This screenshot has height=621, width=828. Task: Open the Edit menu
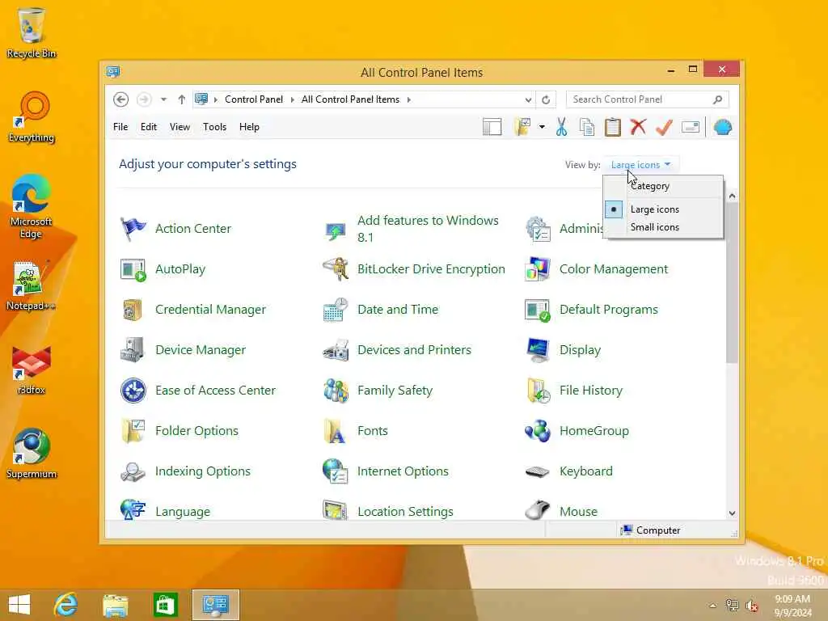(x=149, y=127)
